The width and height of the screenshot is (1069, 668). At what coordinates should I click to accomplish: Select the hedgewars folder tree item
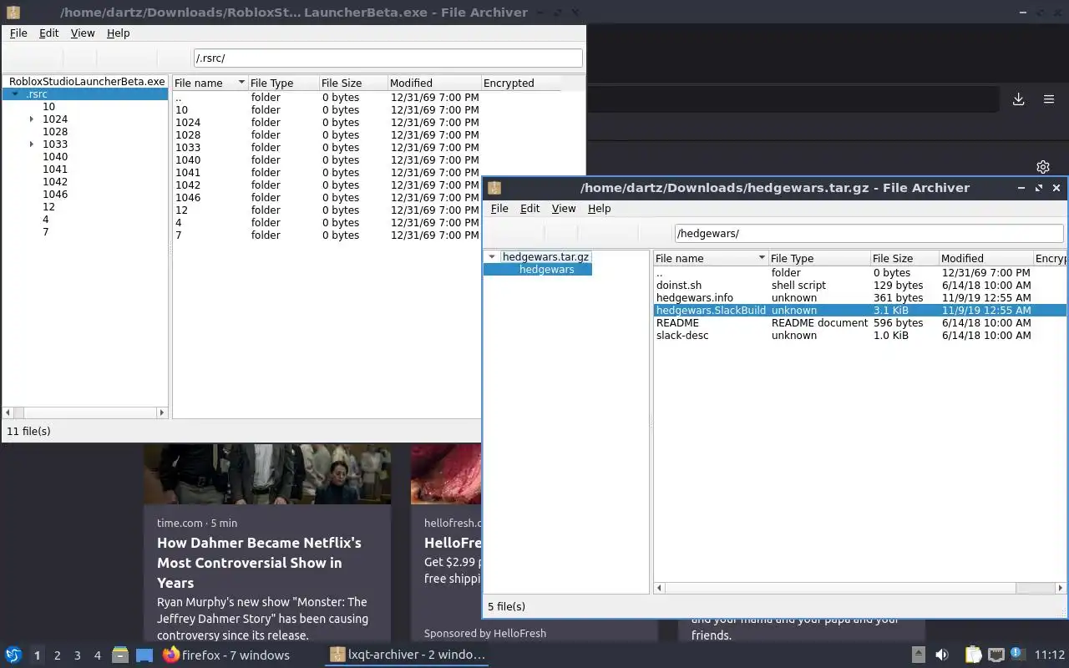tap(546, 270)
